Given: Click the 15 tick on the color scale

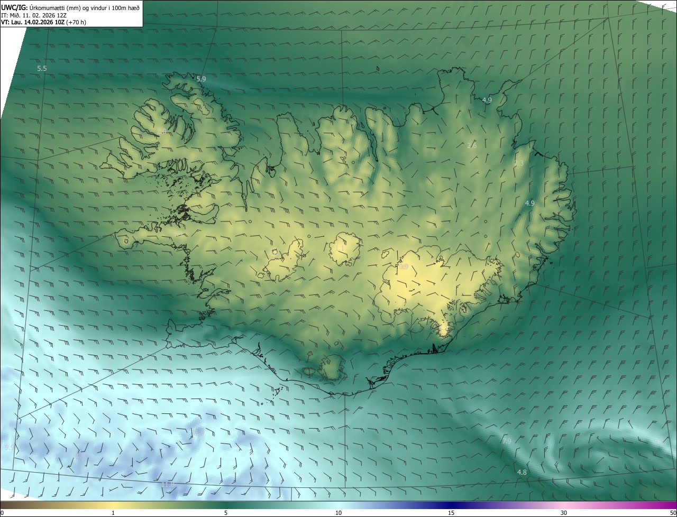Looking at the screenshot, I should coord(451,513).
